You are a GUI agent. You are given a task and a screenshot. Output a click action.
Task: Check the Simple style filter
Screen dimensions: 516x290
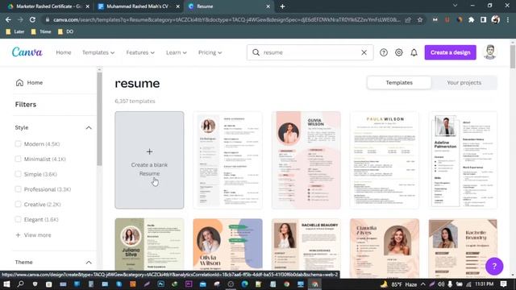pyautogui.click(x=18, y=174)
